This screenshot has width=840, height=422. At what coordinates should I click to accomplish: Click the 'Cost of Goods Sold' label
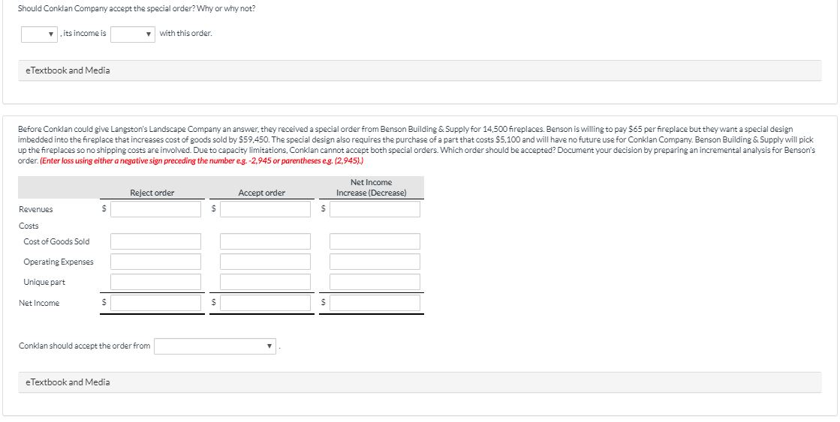(x=56, y=242)
